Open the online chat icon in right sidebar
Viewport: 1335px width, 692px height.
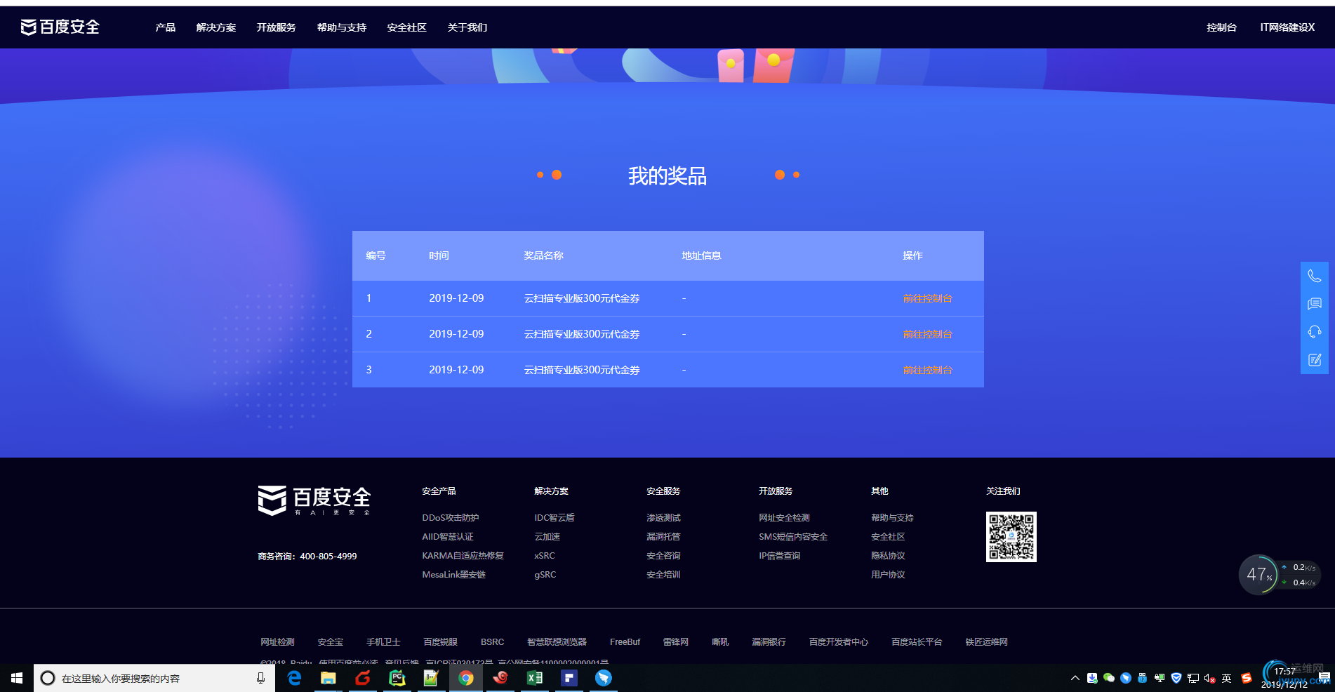1314,303
